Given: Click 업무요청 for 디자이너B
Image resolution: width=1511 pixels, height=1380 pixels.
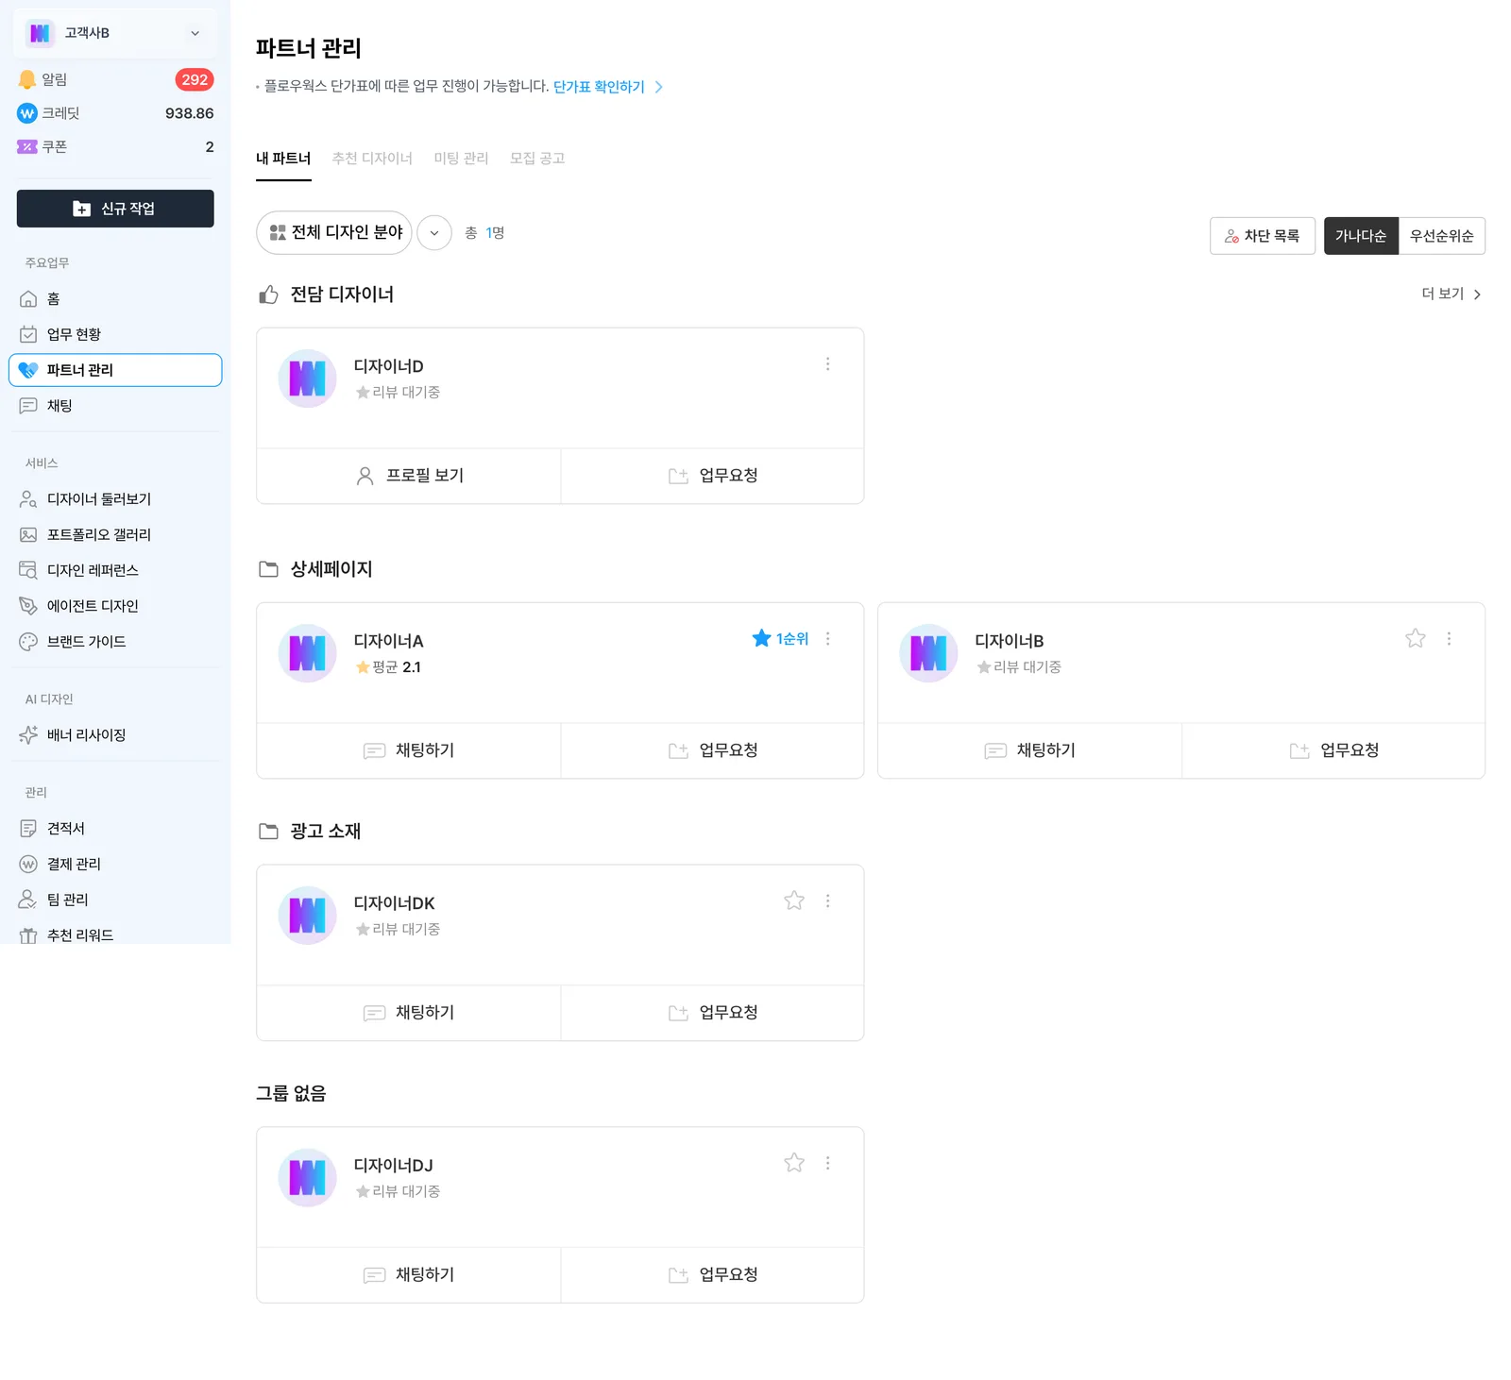Looking at the screenshot, I should (1333, 750).
